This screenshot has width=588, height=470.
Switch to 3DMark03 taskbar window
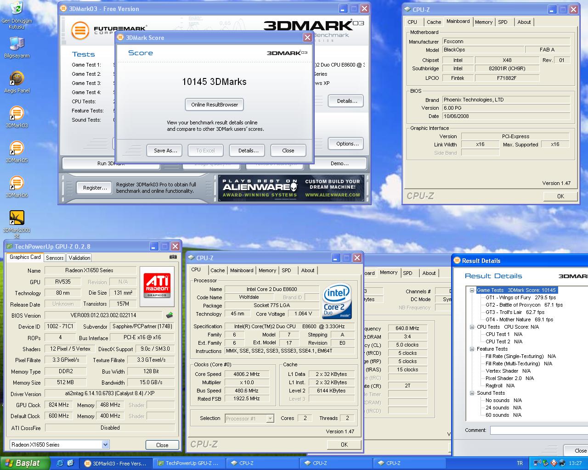115,463
